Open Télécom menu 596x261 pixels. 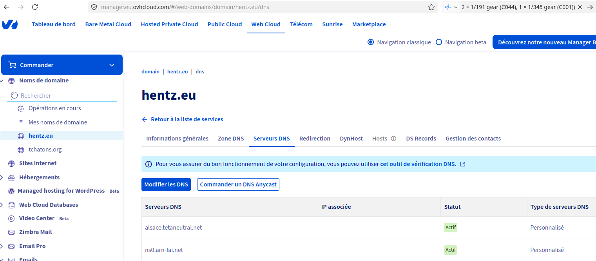point(301,24)
